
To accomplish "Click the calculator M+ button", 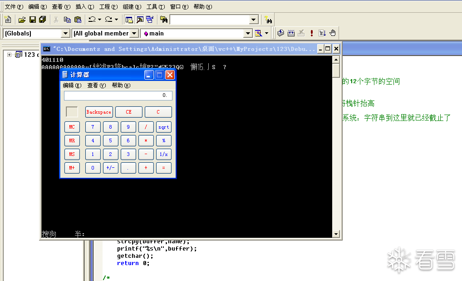I will point(72,168).
